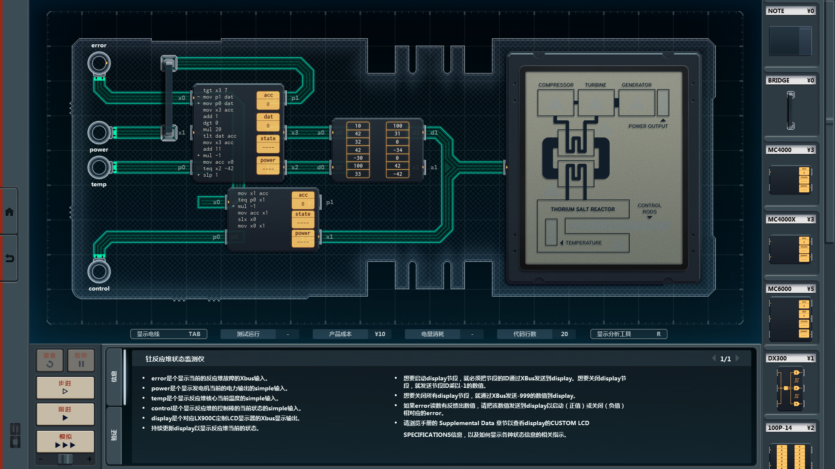Click the undo arrow on left sidebar
Viewport: 835px width, 469px height.
click(x=9, y=258)
